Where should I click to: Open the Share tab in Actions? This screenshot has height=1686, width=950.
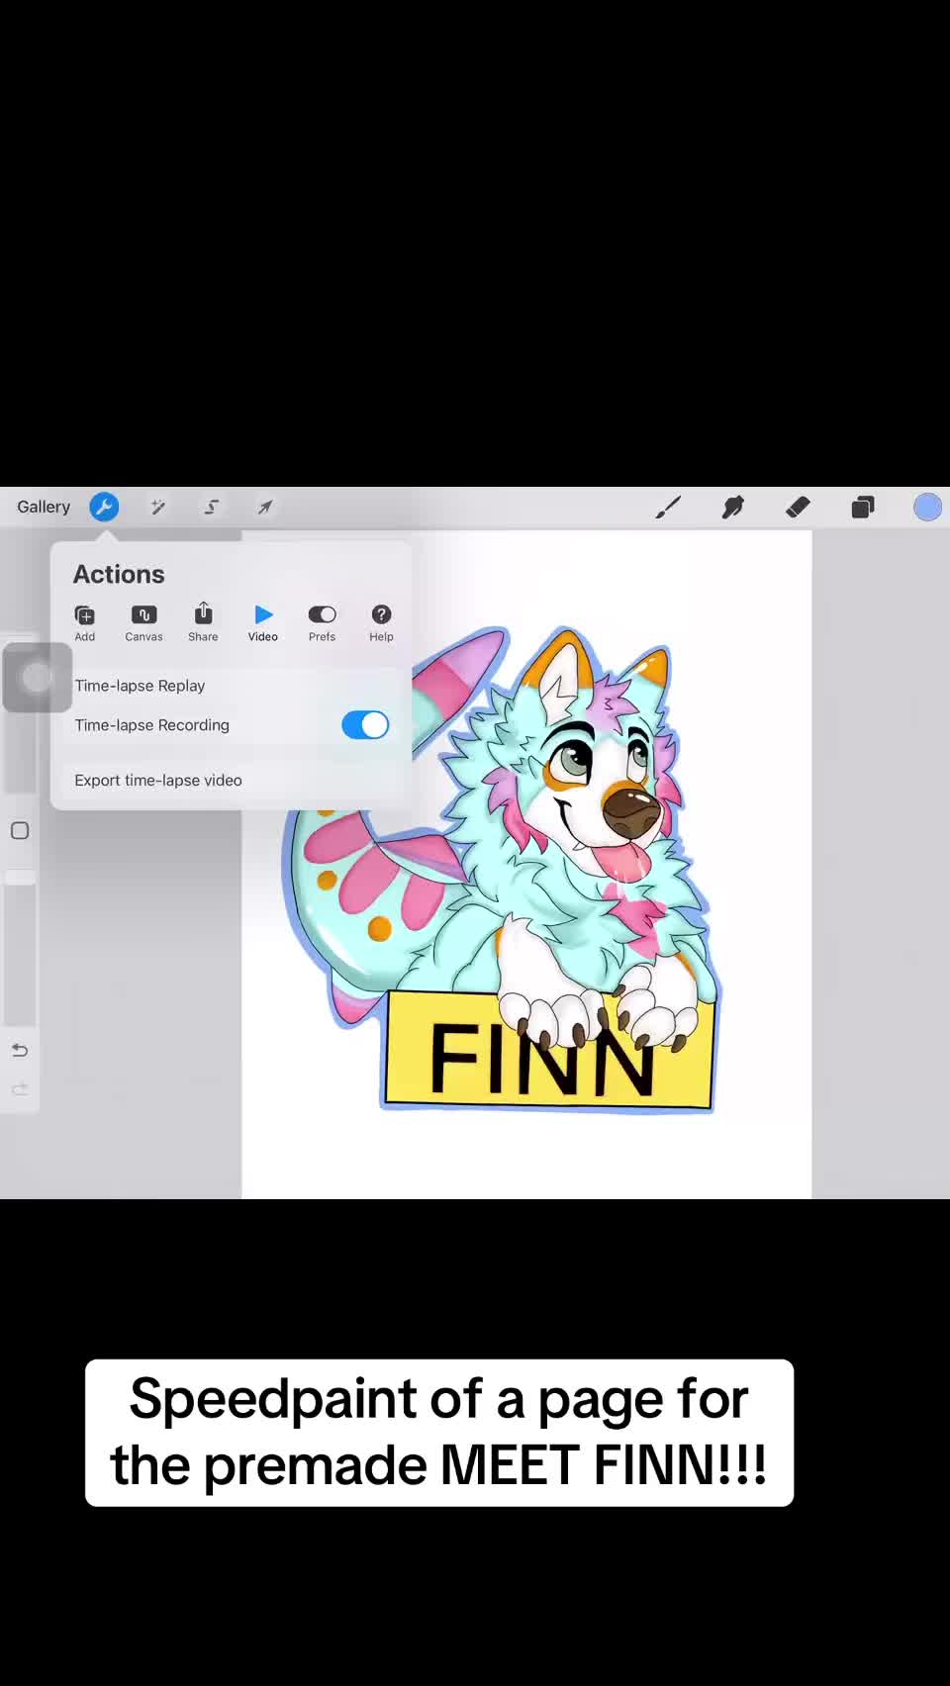(203, 623)
